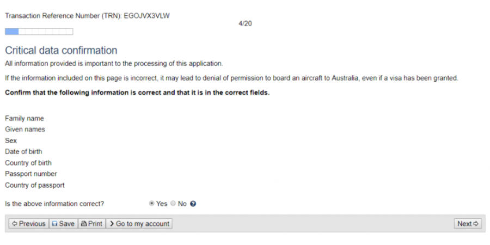Click the 'Is the above information correct?' question
This screenshot has width=490, height=245.
click(54, 204)
